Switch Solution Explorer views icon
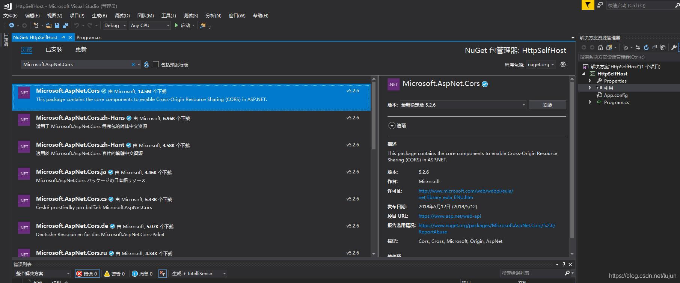The image size is (680, 283). click(x=609, y=47)
